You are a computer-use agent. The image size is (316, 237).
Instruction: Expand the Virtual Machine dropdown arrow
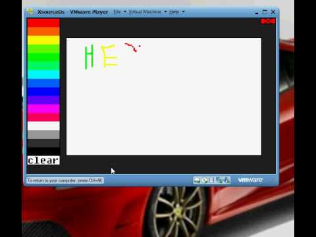pos(165,12)
